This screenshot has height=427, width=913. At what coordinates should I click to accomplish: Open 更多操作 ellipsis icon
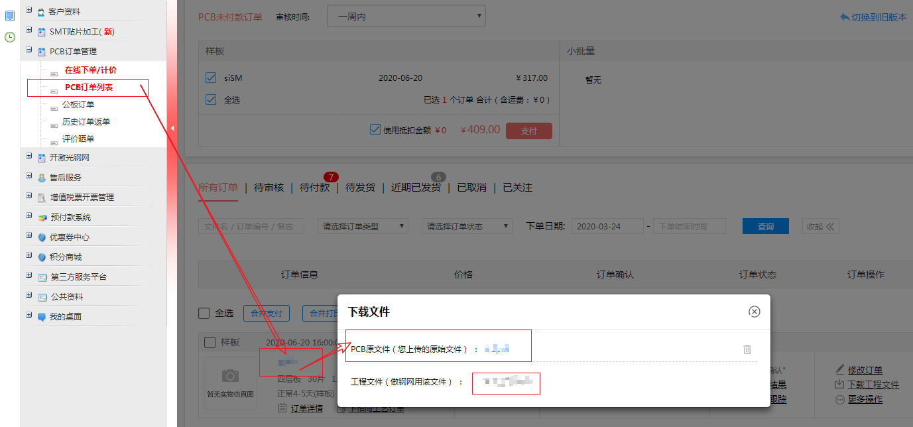pos(840,400)
